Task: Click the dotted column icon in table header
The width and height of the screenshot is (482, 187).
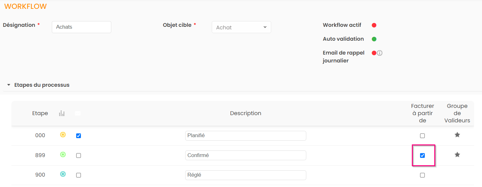Action: pos(62,113)
